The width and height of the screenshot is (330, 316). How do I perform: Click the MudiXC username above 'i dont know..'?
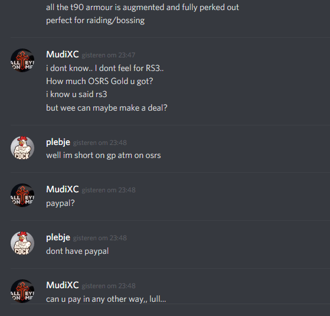coord(63,54)
